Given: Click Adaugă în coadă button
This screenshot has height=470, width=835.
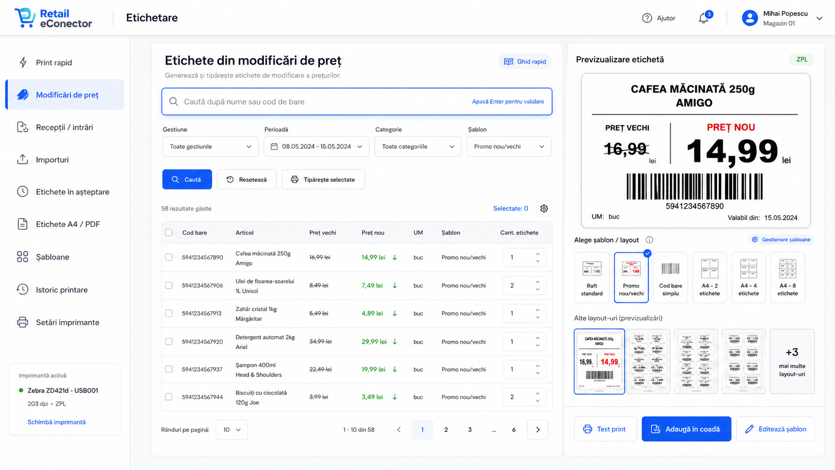Looking at the screenshot, I should tap(686, 429).
